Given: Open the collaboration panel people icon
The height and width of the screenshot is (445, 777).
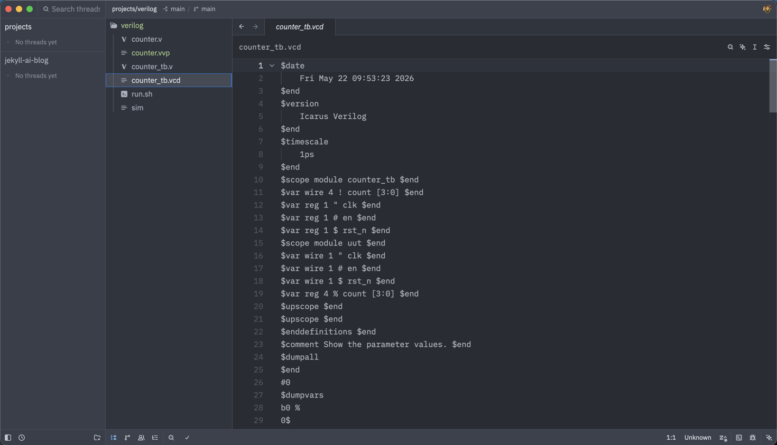Looking at the screenshot, I should point(141,438).
